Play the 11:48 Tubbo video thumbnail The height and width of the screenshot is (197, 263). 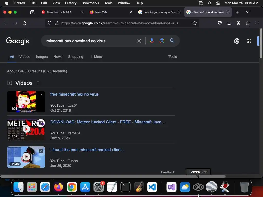[x=26, y=157]
